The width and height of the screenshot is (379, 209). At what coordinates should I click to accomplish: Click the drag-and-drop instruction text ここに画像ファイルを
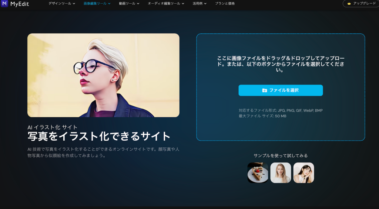pyautogui.click(x=281, y=64)
